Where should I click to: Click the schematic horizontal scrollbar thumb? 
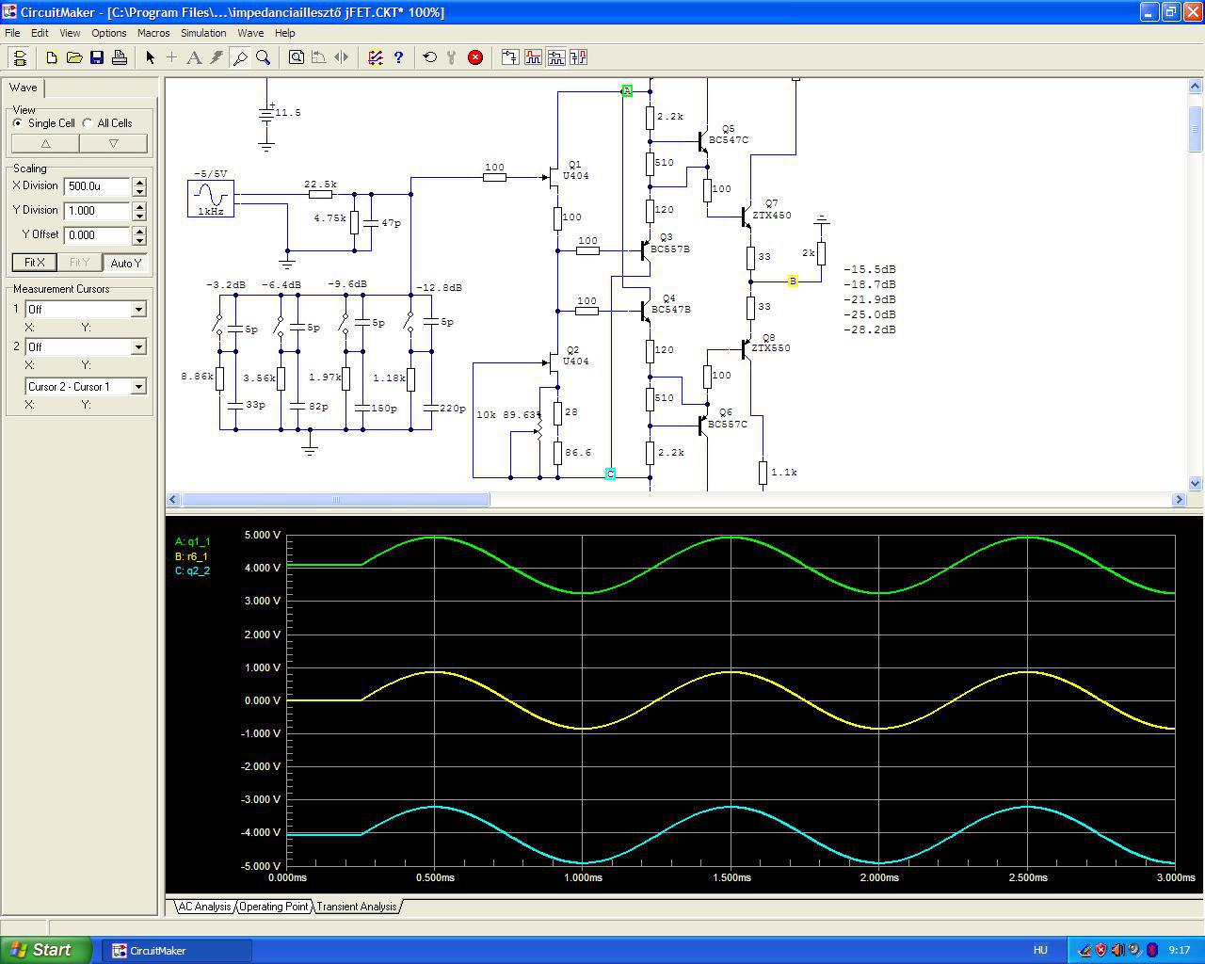coord(335,500)
